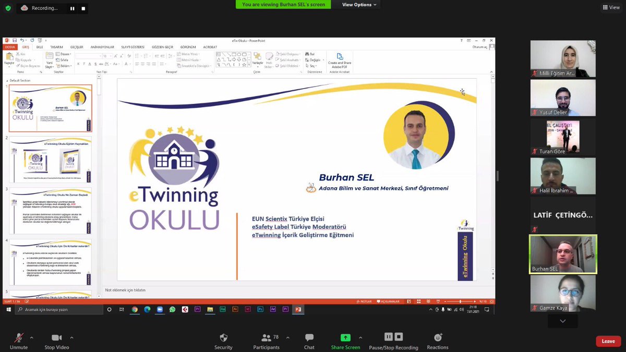Viewport: 626px width, 352px height.
Task: Click AÇIKLAMALAR in PowerPoint status bar
Action: click(388, 301)
